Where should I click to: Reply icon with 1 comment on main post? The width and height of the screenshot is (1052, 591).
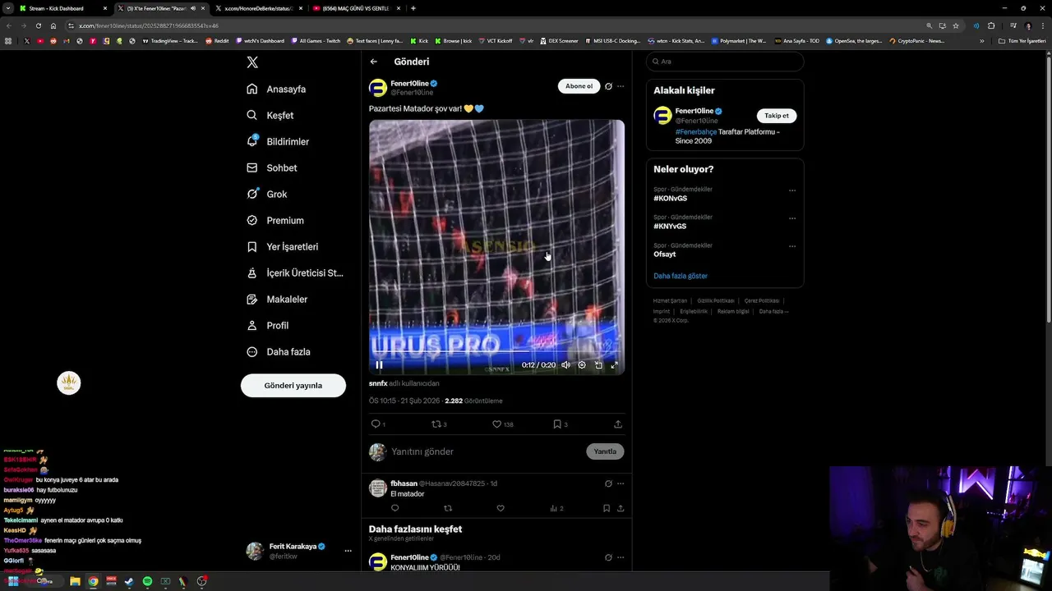(x=378, y=424)
